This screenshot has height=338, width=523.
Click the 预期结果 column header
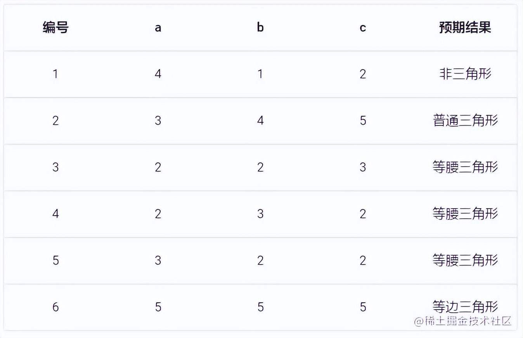click(x=465, y=28)
